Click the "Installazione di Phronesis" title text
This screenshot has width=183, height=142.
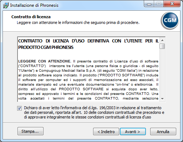[x=34, y=5]
